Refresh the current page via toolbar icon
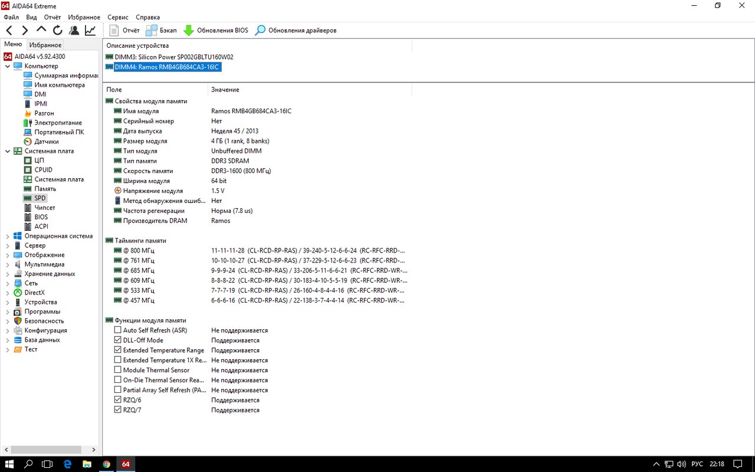Viewport: 755px width, 472px height. coord(58,30)
